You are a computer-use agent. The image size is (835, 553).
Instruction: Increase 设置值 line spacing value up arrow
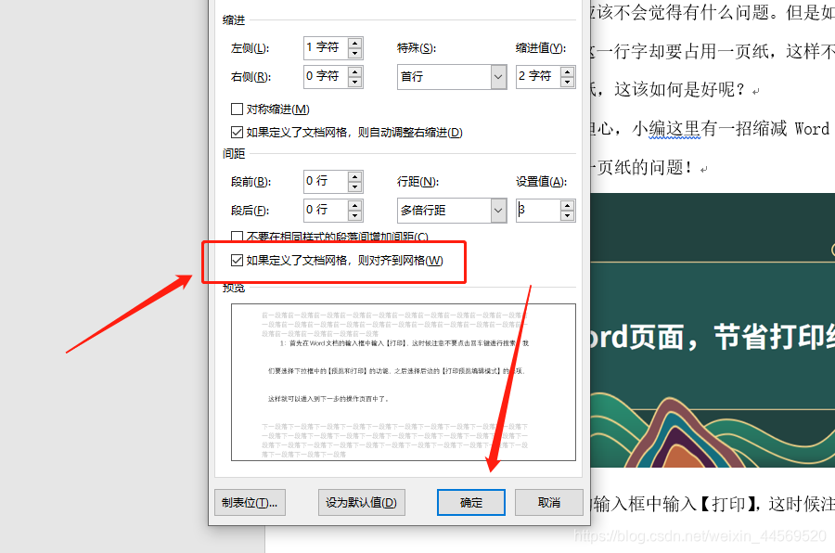point(568,205)
